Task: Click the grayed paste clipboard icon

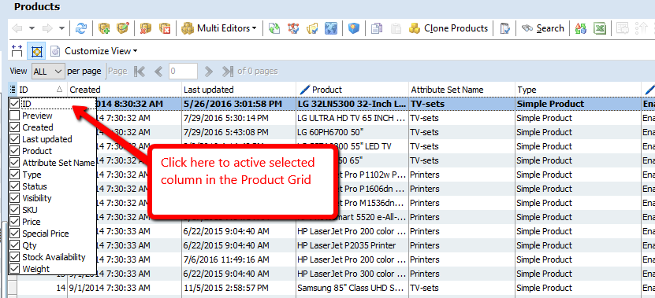Action: [396, 28]
